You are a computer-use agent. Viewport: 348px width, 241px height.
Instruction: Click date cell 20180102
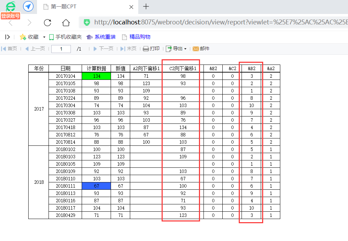(x=65, y=149)
